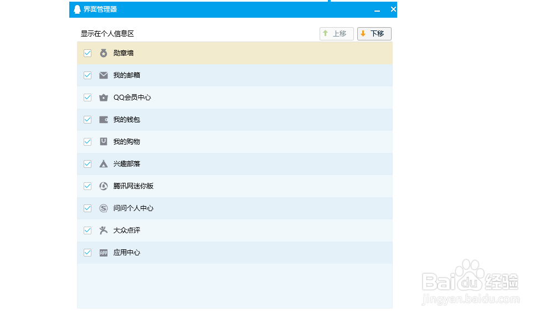
Task: Click the QQ会员中心 crown icon
Action: pos(104,98)
